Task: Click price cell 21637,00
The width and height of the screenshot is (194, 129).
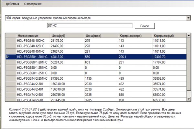Action: [67, 51]
